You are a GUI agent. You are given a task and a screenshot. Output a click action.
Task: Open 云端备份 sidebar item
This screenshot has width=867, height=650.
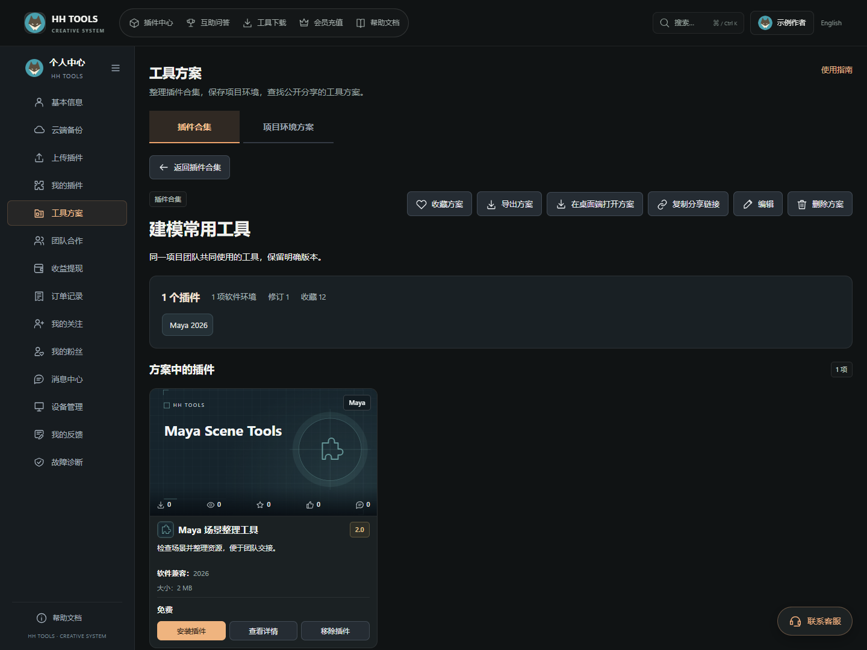point(67,130)
